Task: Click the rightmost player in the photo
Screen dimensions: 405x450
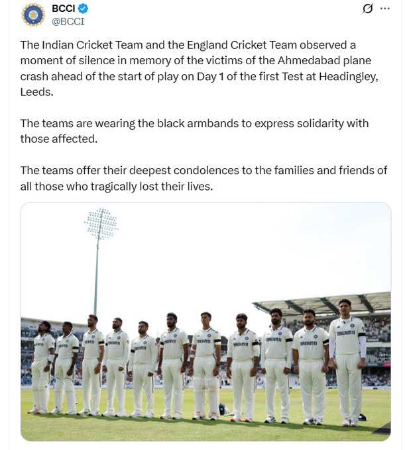Action: coord(347,361)
